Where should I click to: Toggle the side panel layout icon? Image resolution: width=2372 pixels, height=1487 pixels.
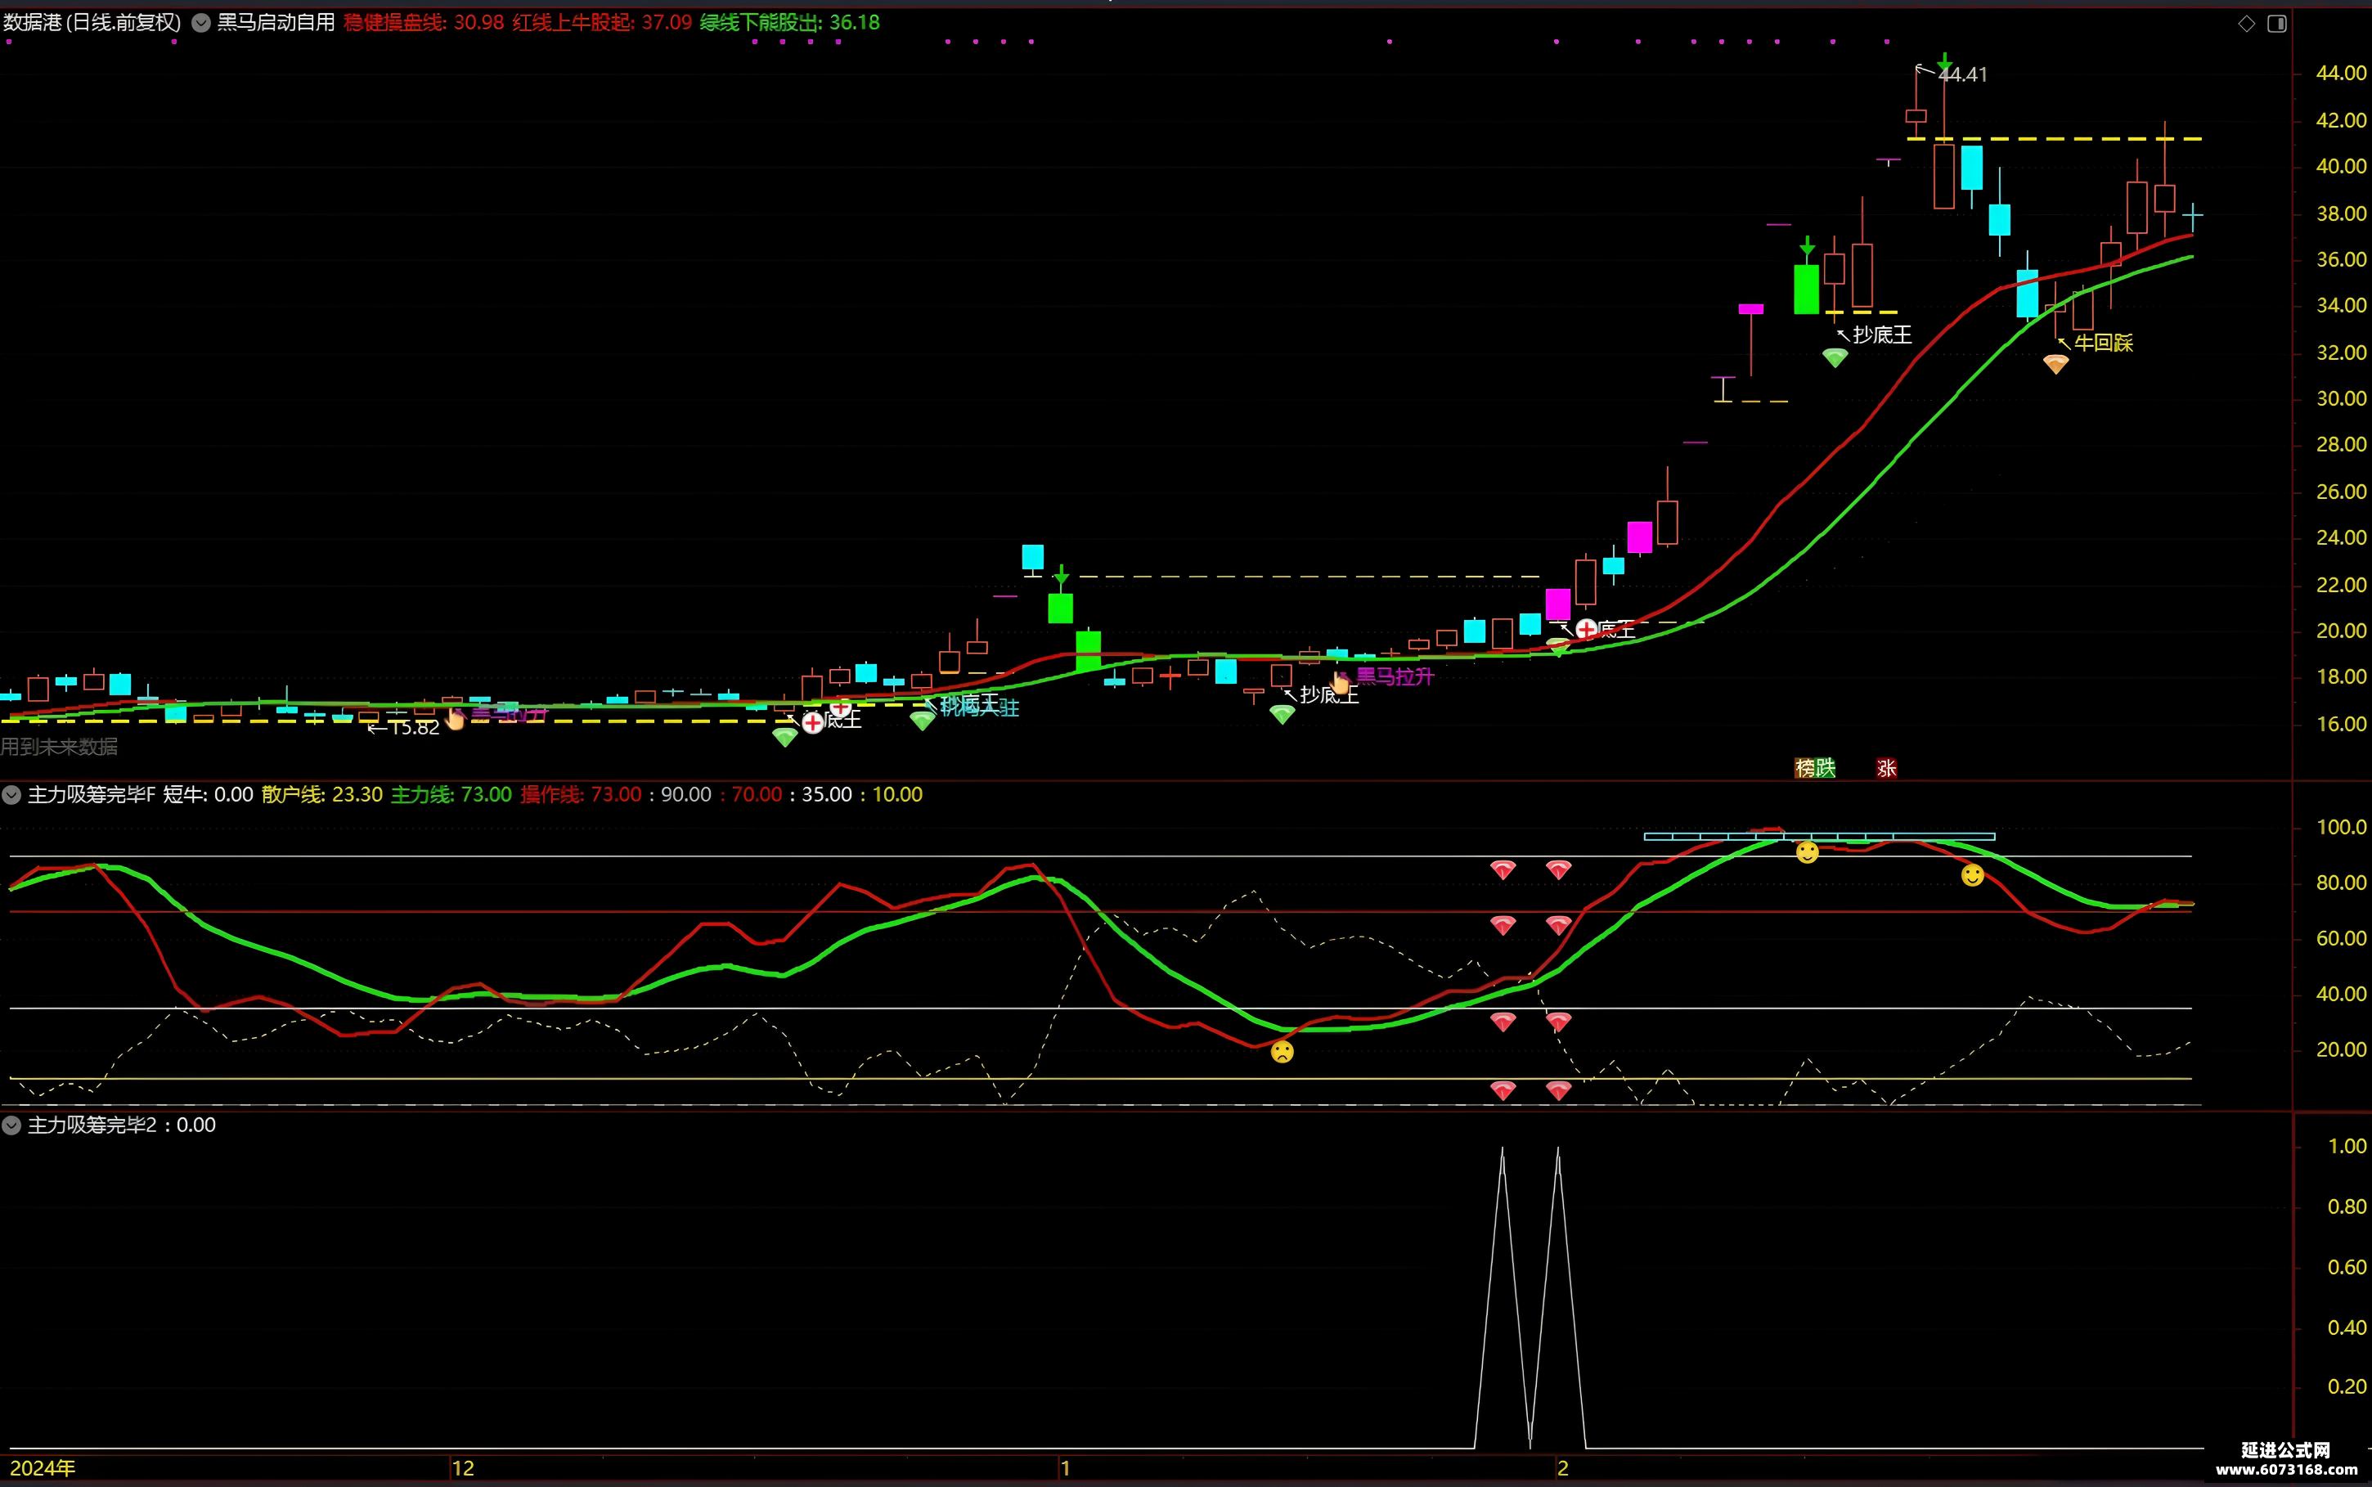2276,24
